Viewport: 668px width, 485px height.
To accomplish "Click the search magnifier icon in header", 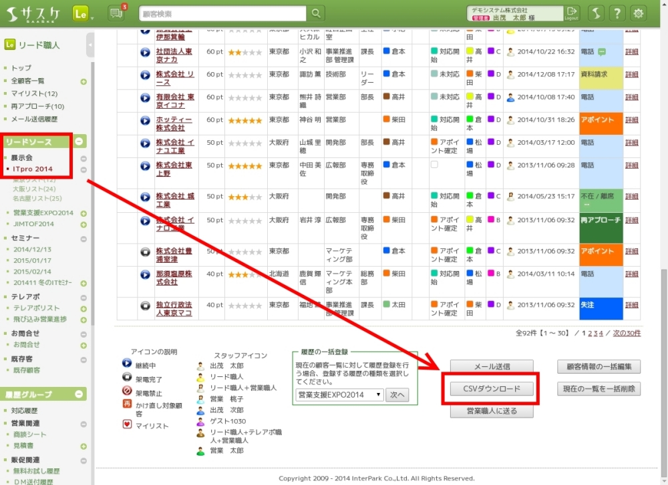I will point(316,13).
